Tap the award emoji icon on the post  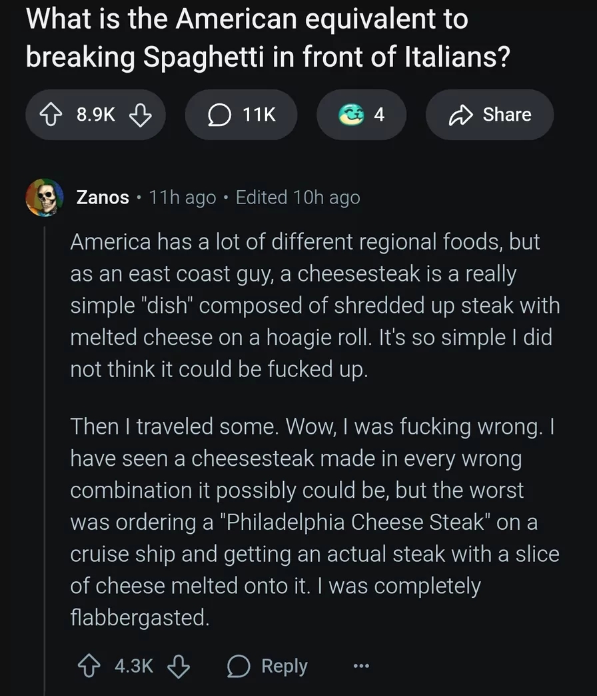pos(351,115)
